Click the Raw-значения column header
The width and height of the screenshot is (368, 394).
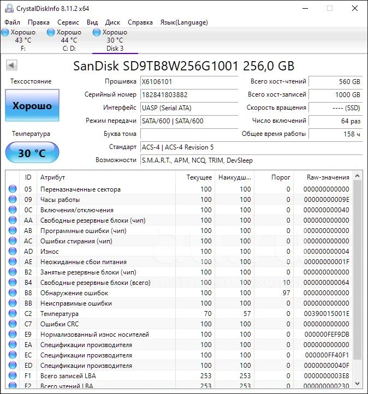(x=323, y=177)
